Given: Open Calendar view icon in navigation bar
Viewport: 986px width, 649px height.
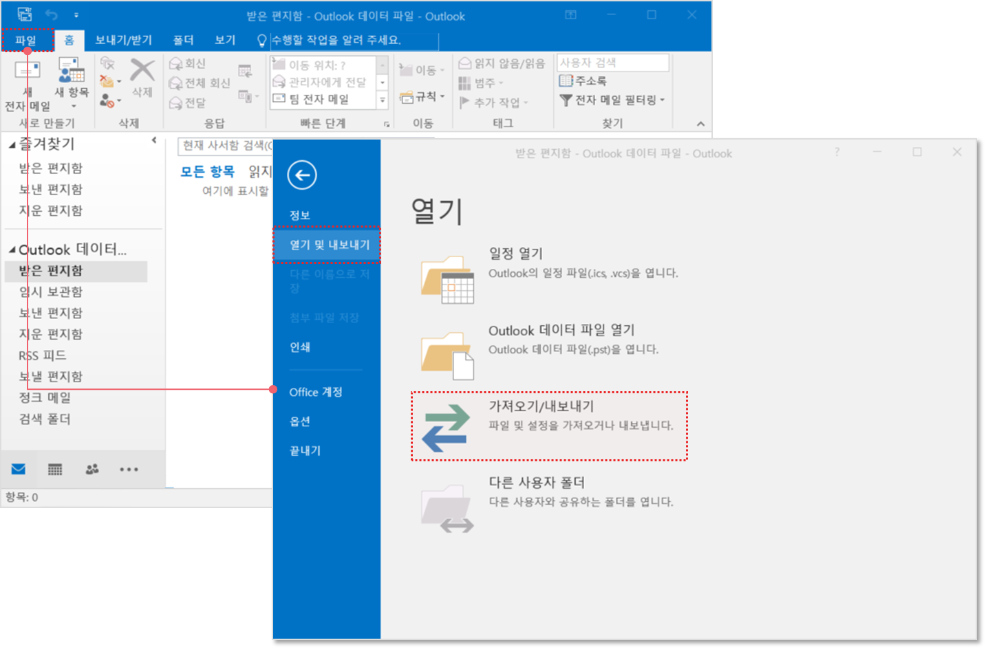Looking at the screenshot, I should tap(55, 470).
